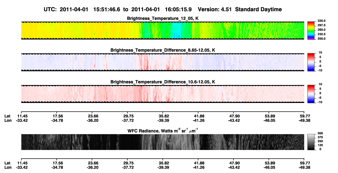Click the '-10' tick on the 10.6-12.05 colorbar
This screenshot has height=173, width=338.
320,102
